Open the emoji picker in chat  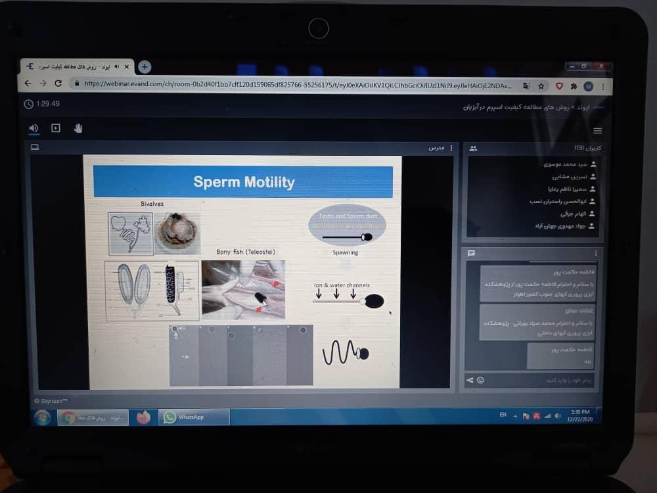click(x=481, y=380)
